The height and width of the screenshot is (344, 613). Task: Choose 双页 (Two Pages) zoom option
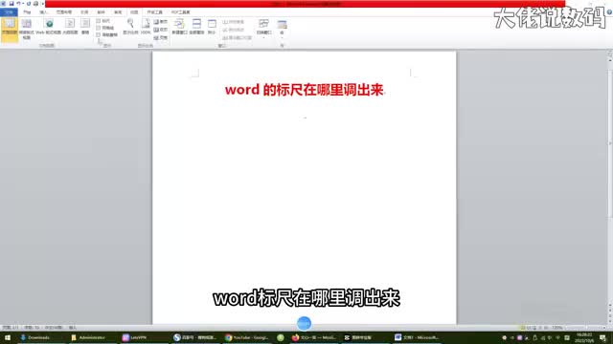[161, 30]
